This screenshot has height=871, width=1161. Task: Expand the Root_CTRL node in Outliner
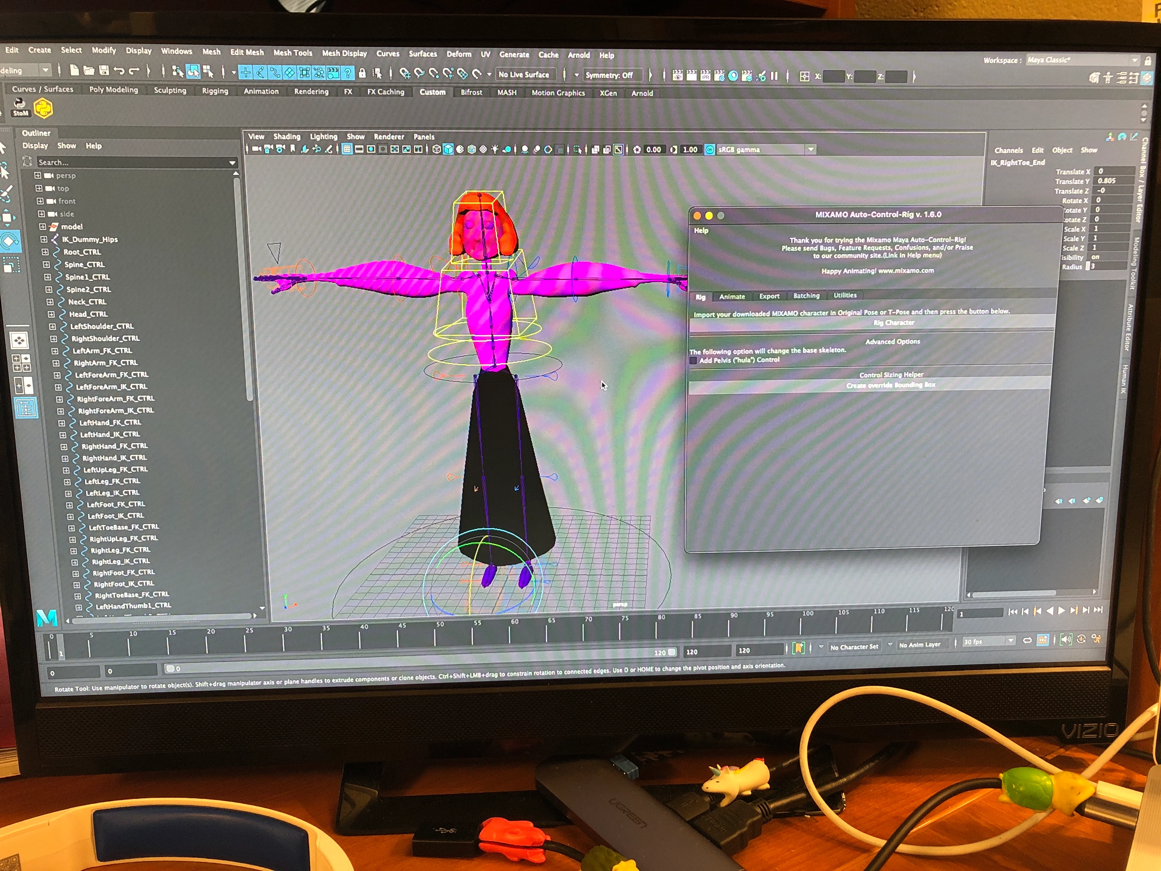tap(46, 252)
